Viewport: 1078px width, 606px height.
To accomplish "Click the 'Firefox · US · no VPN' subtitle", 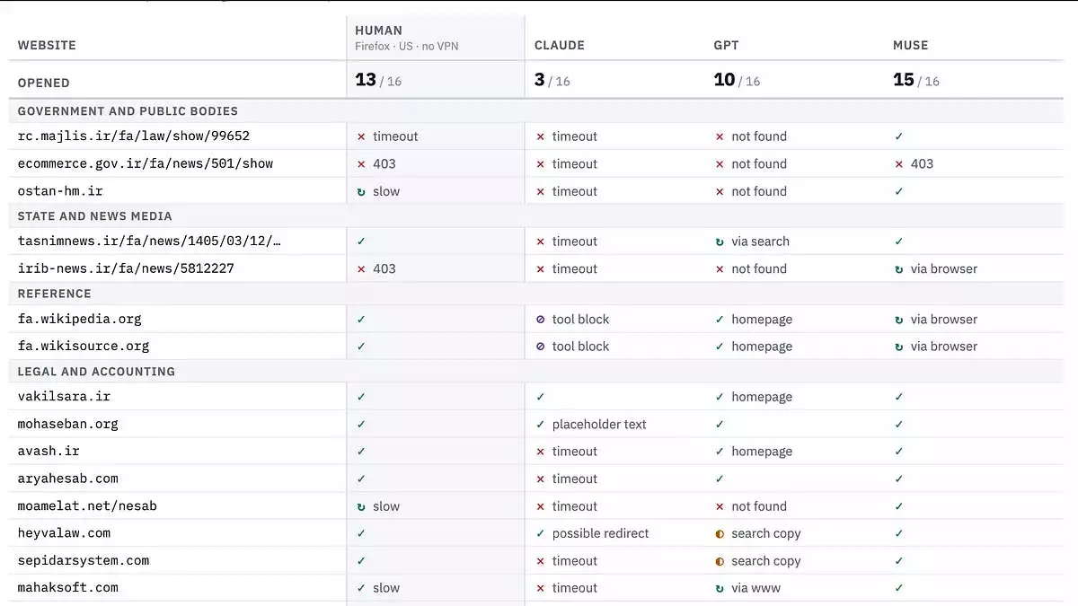I will (x=407, y=46).
